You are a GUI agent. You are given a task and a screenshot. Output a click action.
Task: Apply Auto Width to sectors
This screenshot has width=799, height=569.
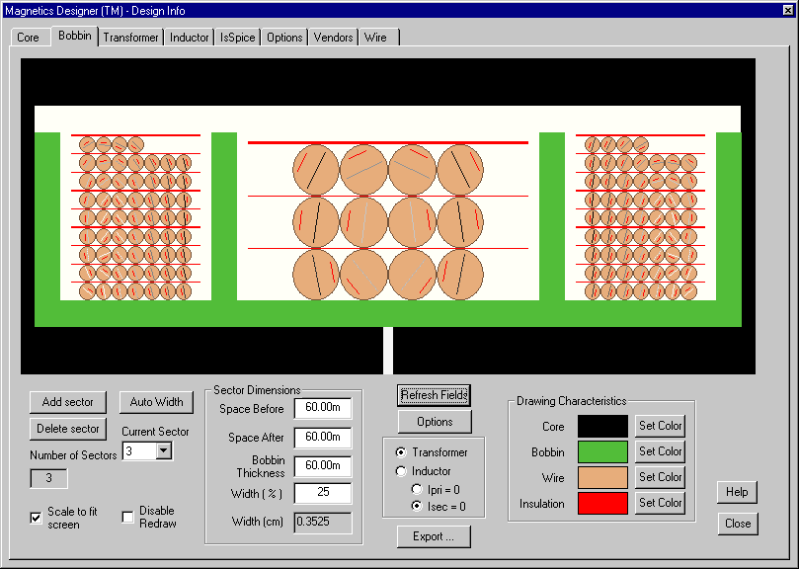point(156,402)
